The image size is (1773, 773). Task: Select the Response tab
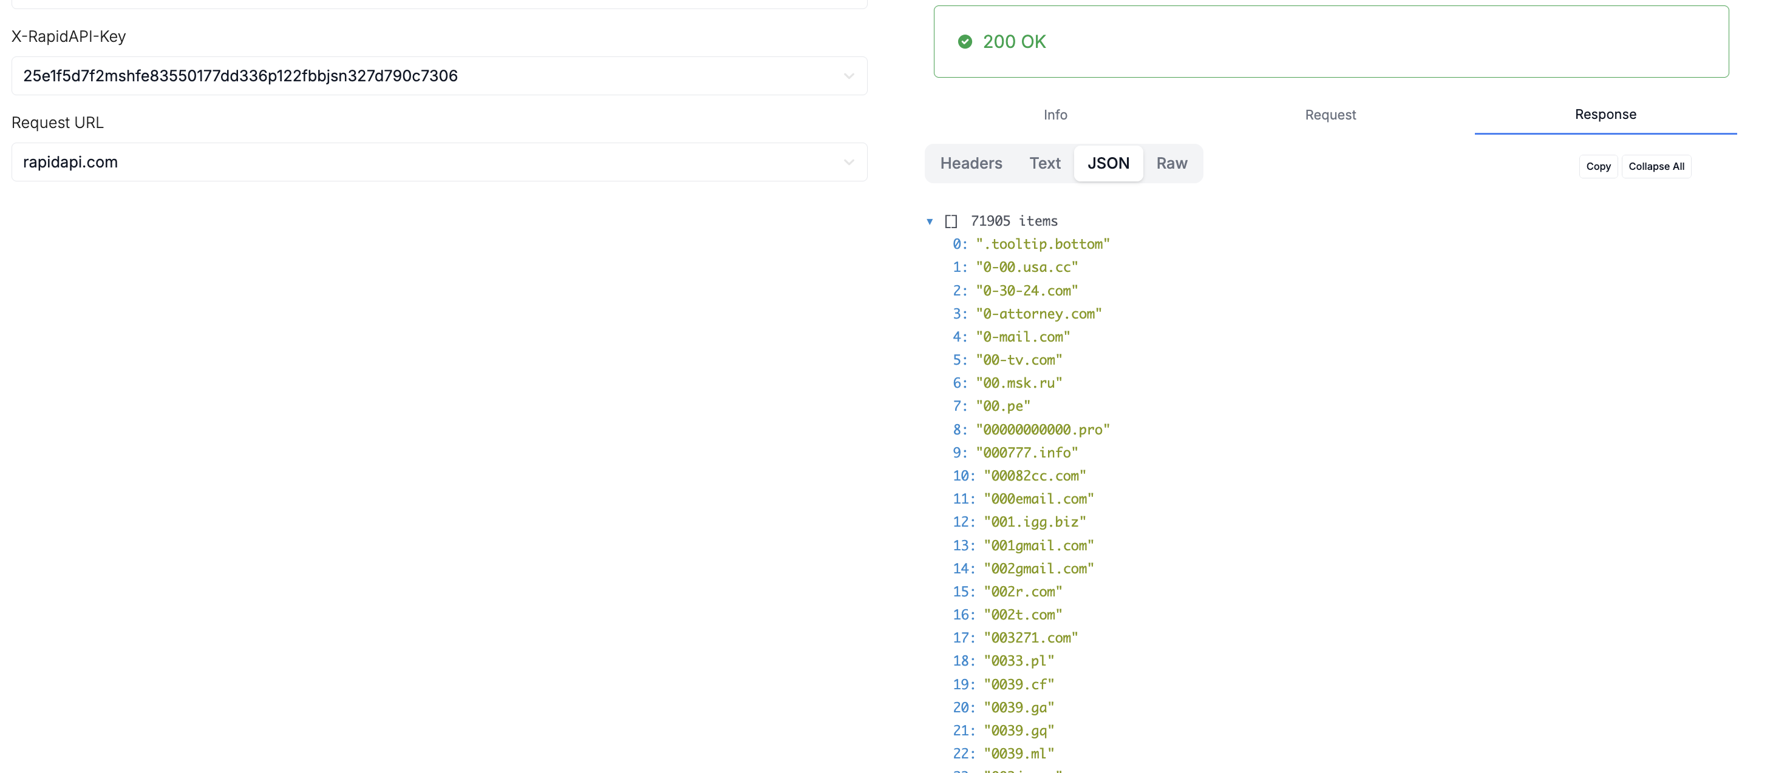click(x=1605, y=115)
